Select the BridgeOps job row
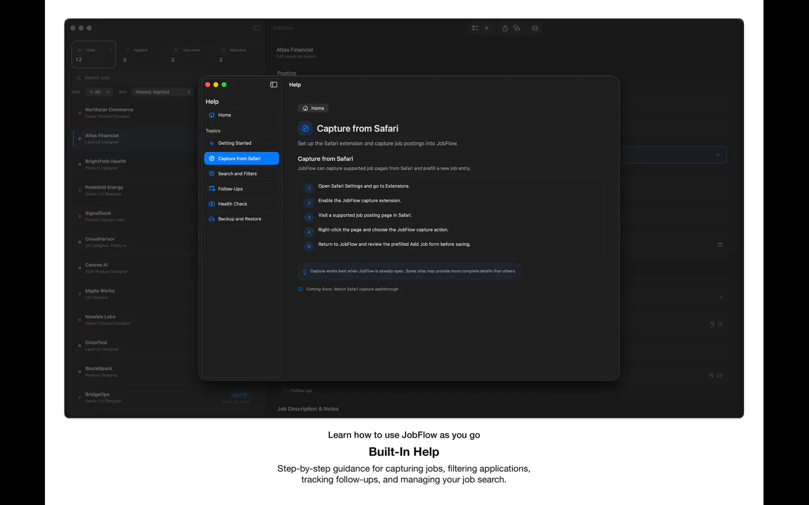Screen dimensions: 809x505 [x=167, y=397]
